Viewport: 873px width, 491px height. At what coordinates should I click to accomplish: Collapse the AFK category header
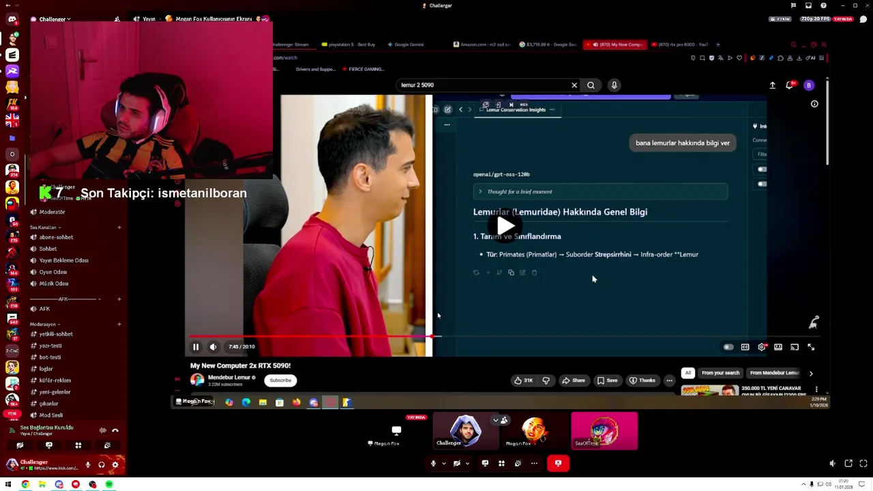click(65, 299)
